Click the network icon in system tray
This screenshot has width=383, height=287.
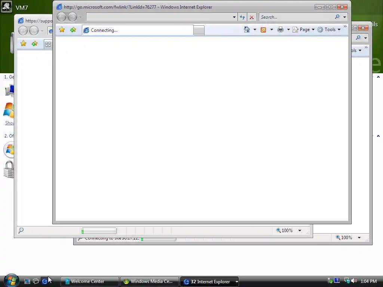(347, 281)
